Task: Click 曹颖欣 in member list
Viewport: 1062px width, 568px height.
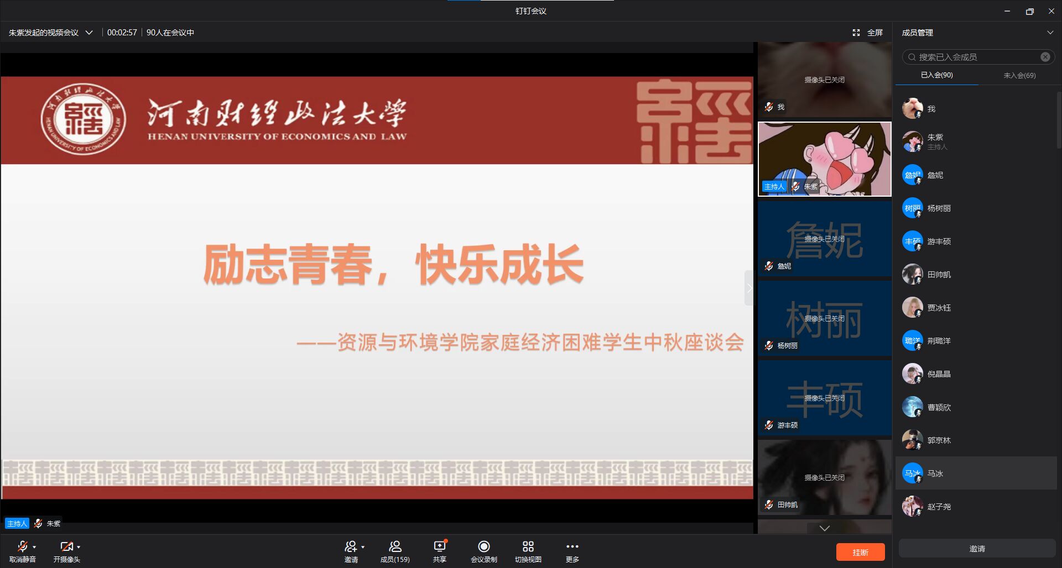Action: 976,407
